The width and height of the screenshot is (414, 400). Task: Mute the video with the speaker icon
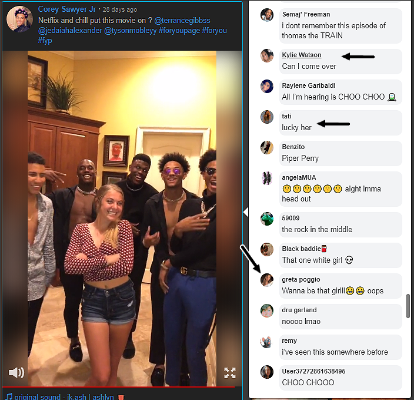point(16,372)
